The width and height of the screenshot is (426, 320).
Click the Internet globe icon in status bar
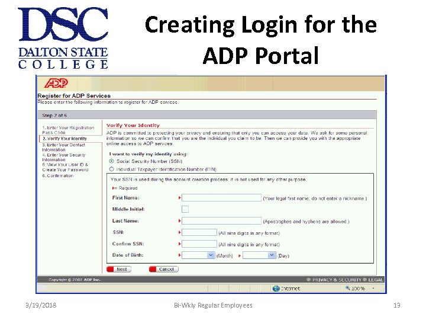point(276,289)
